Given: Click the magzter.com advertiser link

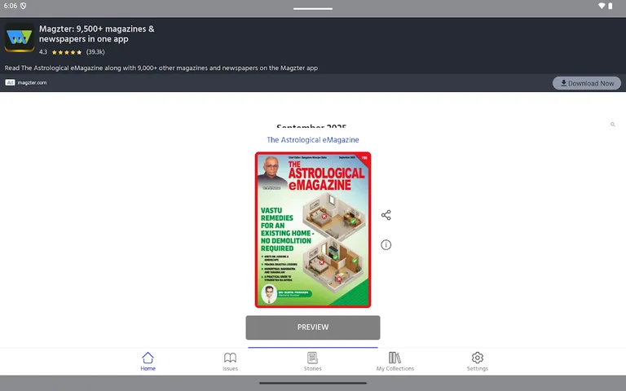Looking at the screenshot, I should [x=33, y=82].
